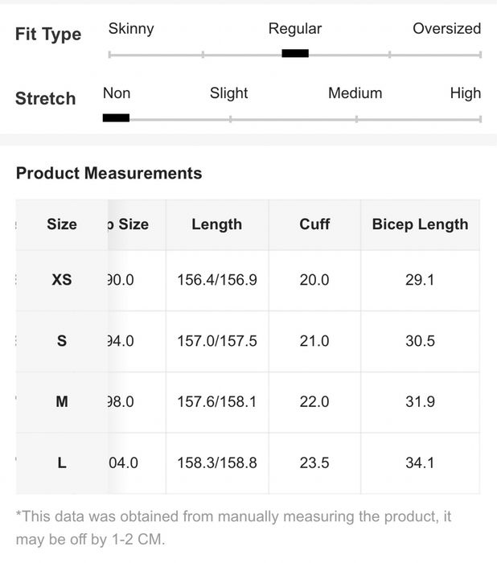Image resolution: width=497 pixels, height=563 pixels.
Task: Click the Product Measurements heading
Action: (109, 173)
